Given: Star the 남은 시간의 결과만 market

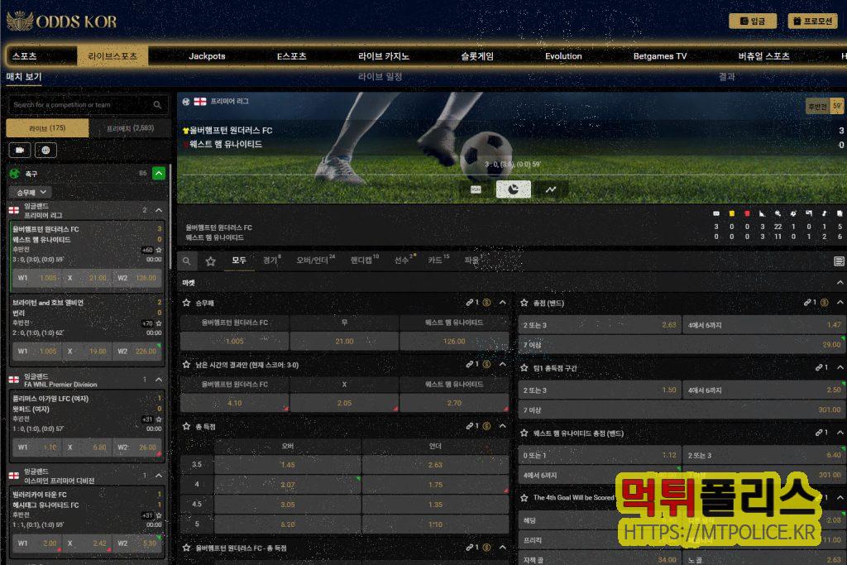Looking at the screenshot, I should (x=186, y=365).
